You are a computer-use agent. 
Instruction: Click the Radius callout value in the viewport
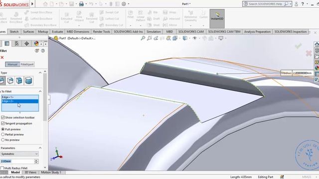(x=303, y=73)
